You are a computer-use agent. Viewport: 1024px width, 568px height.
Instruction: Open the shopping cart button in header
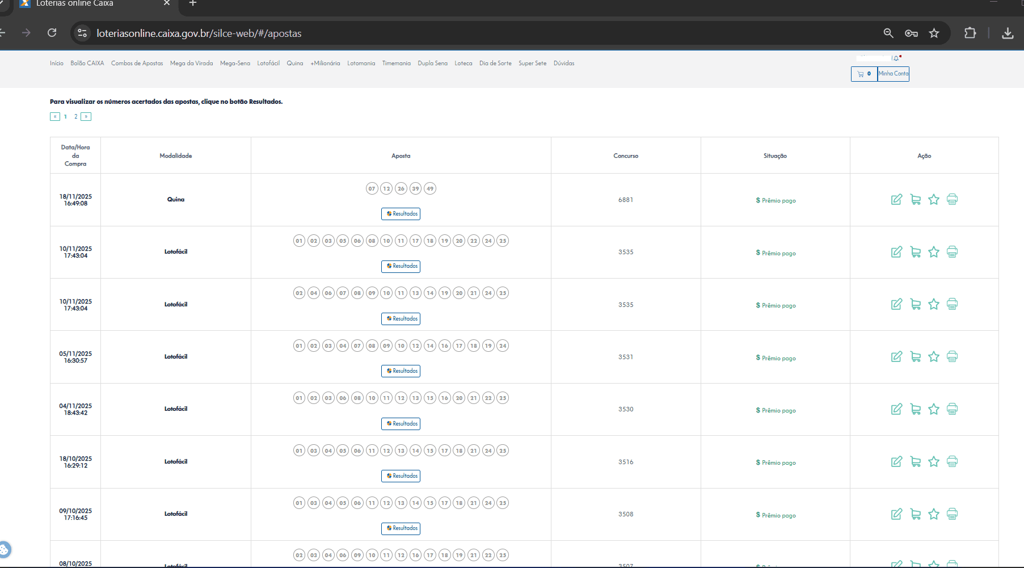(864, 74)
